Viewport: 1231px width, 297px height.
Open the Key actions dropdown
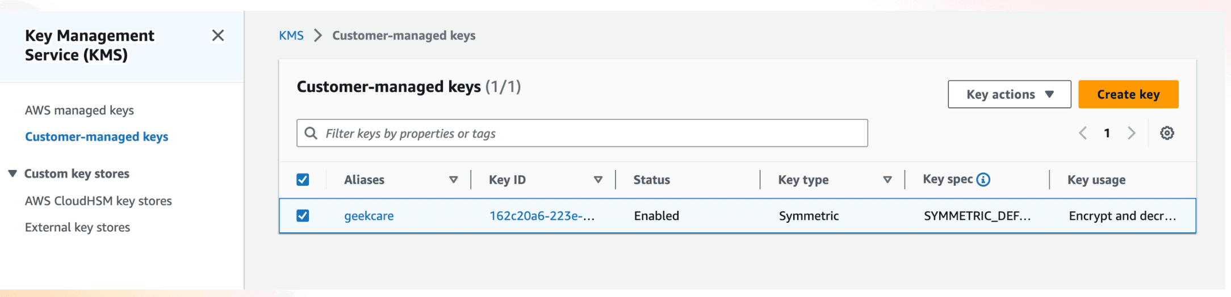point(1009,94)
